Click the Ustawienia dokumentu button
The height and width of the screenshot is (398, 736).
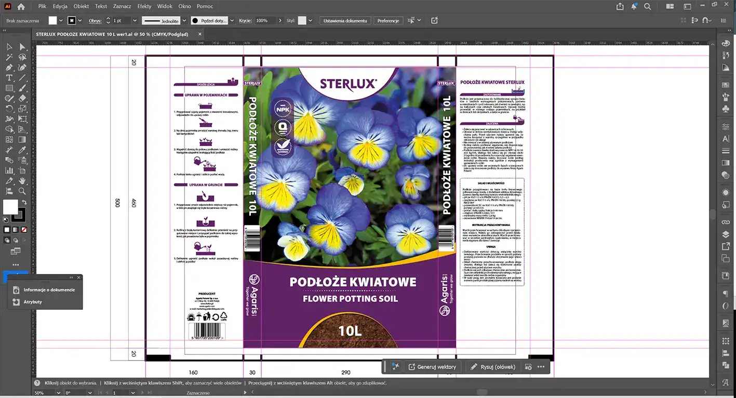click(345, 21)
